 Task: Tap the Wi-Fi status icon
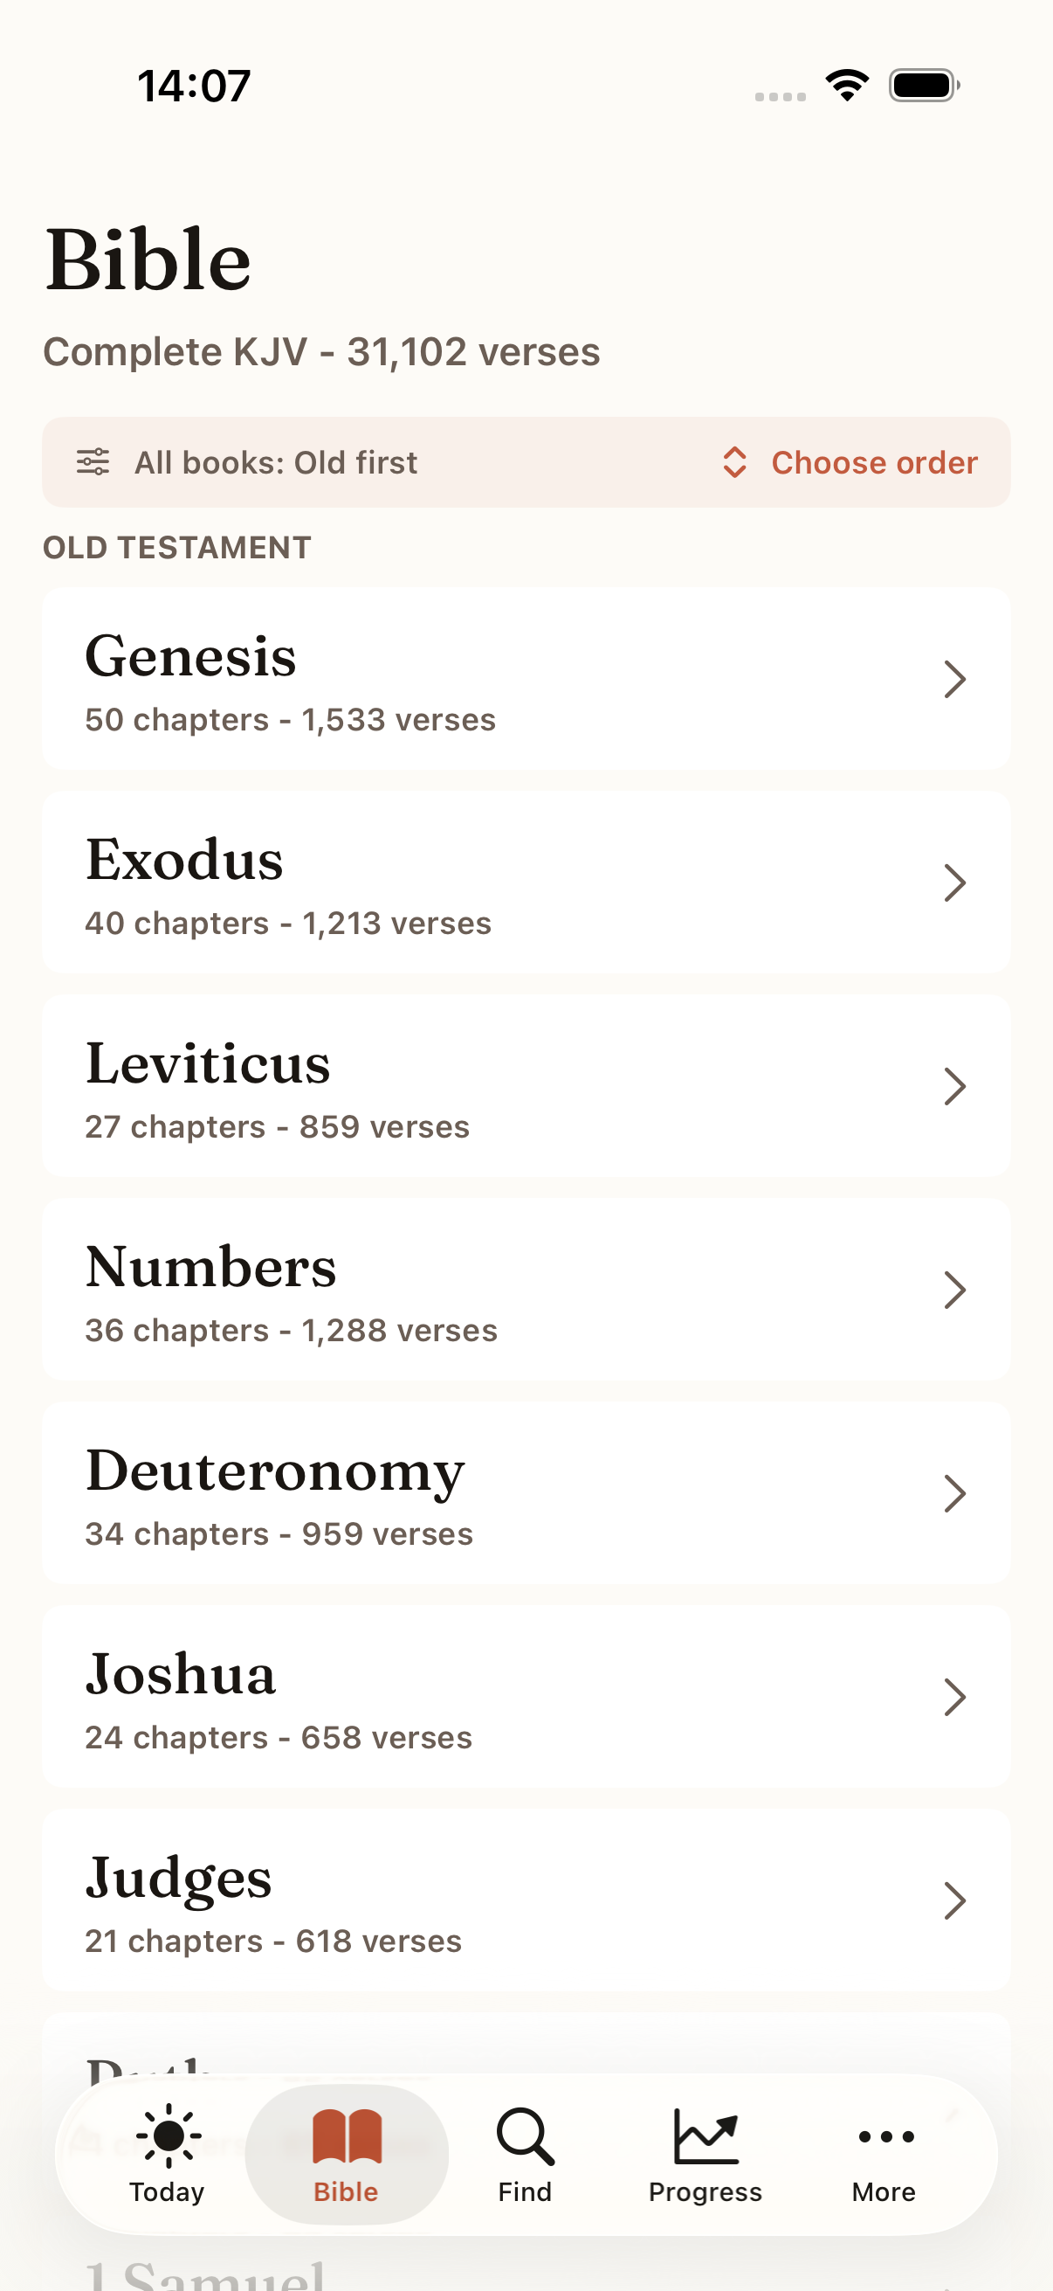(x=847, y=86)
